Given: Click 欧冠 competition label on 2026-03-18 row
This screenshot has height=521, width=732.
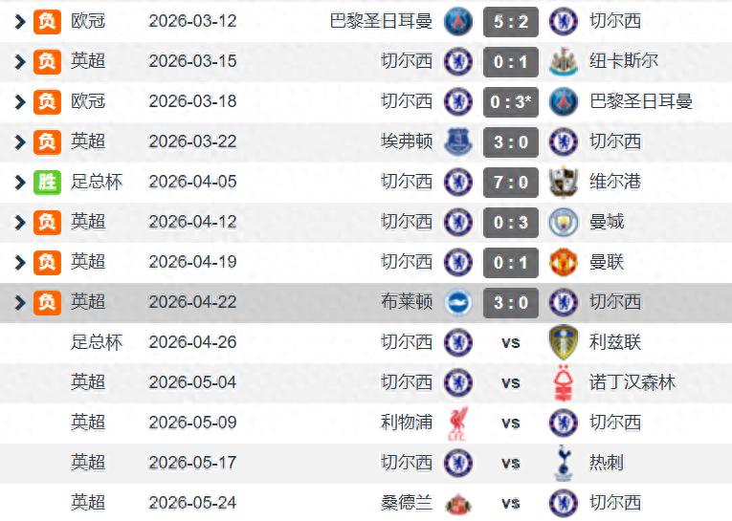Looking at the screenshot, I should click(88, 100).
